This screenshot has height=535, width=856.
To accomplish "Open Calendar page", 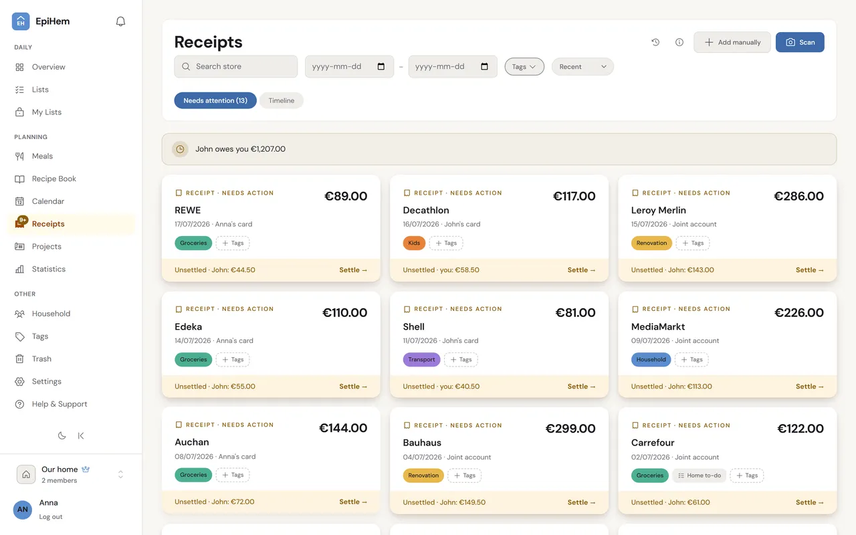I will pyautogui.click(x=71, y=201).
